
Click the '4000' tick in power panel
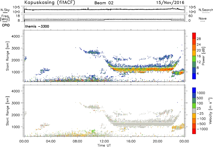[x=15, y=36]
